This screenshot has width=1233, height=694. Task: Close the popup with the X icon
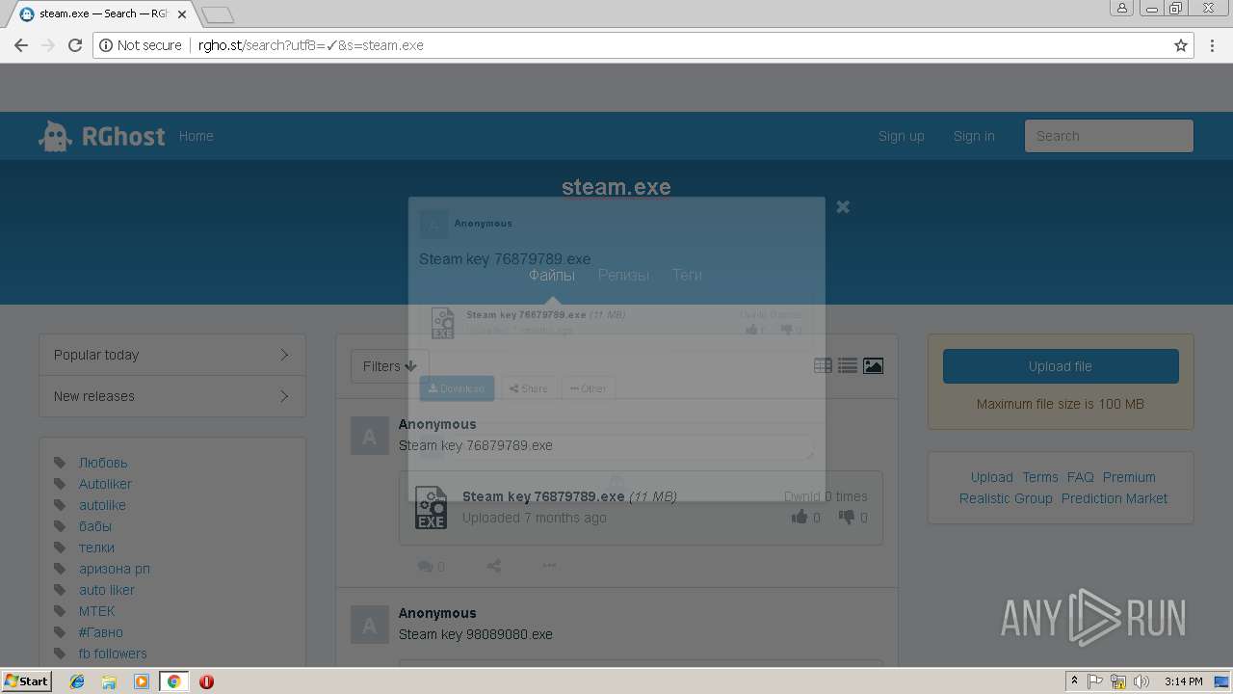click(843, 206)
